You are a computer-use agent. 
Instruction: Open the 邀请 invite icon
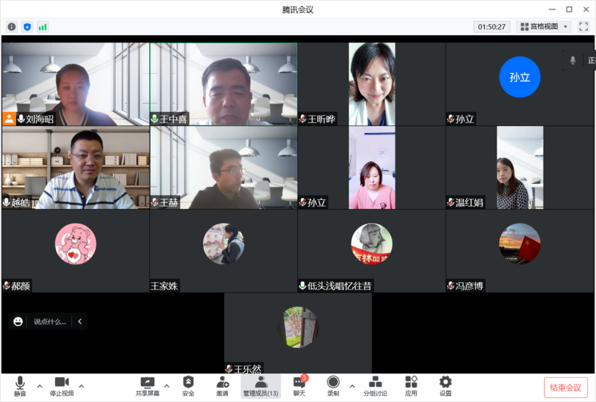tap(222, 385)
